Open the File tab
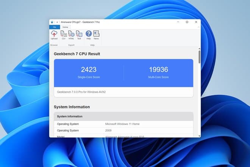 55,27
